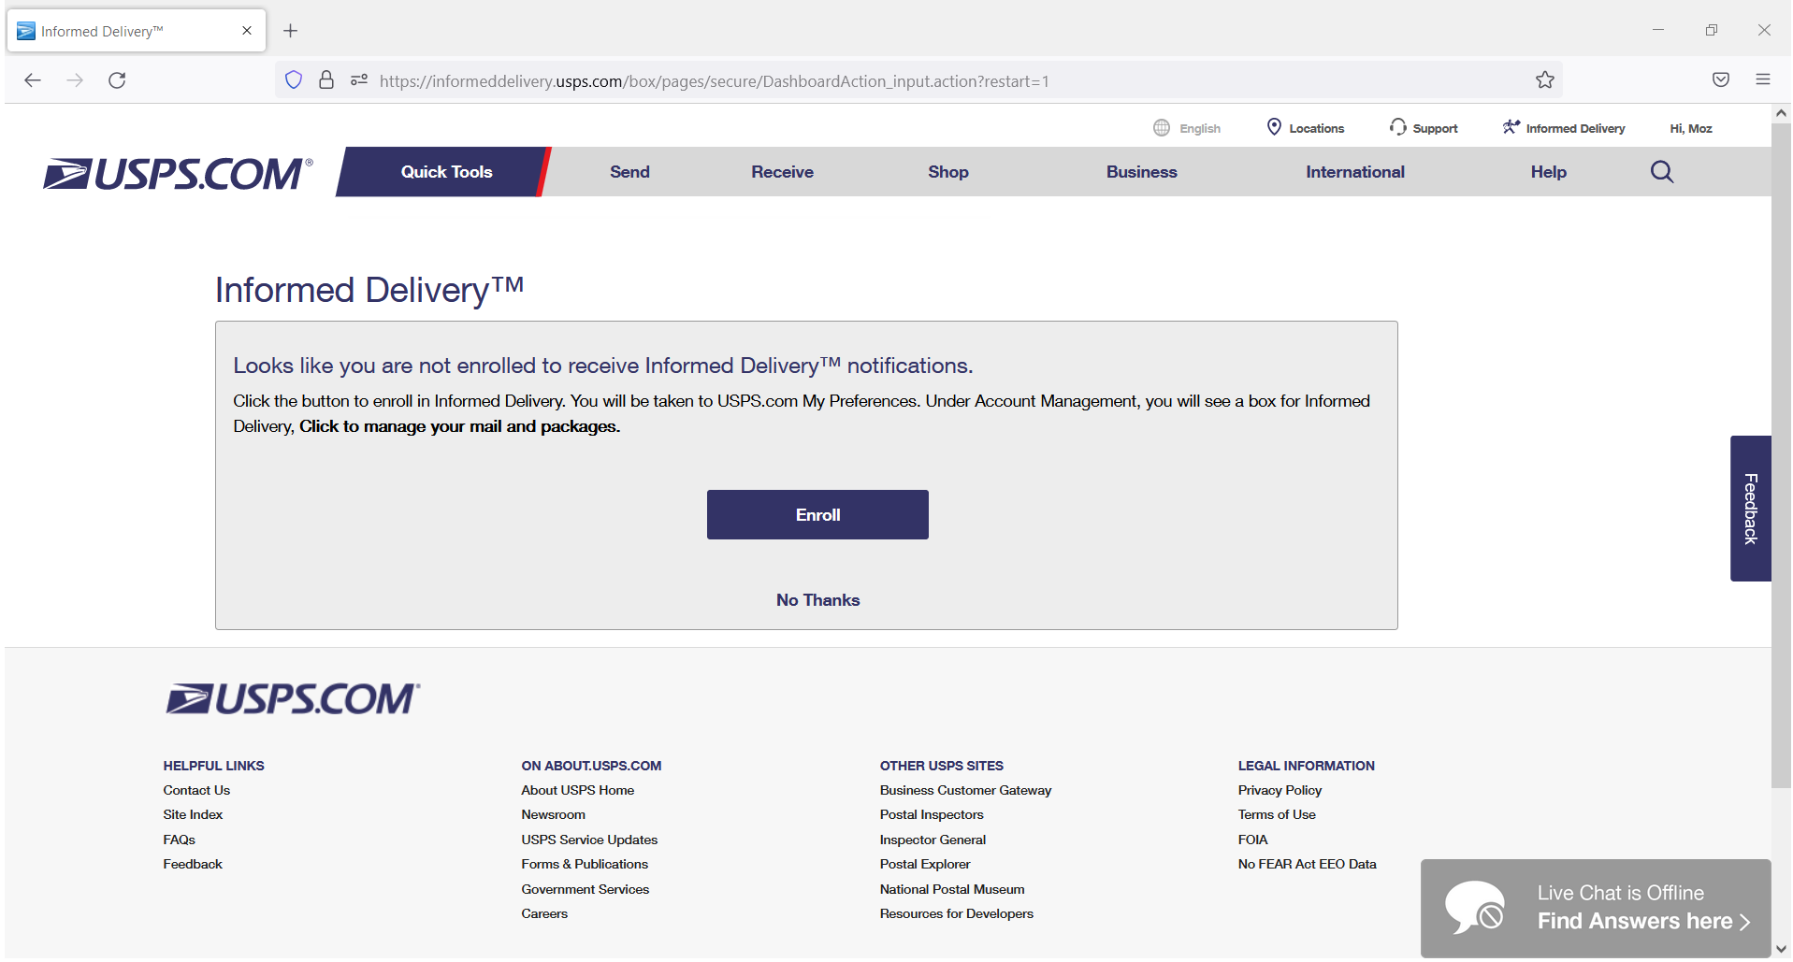Open National Postal Museum link
This screenshot has height=962, width=1793.
[952, 890]
